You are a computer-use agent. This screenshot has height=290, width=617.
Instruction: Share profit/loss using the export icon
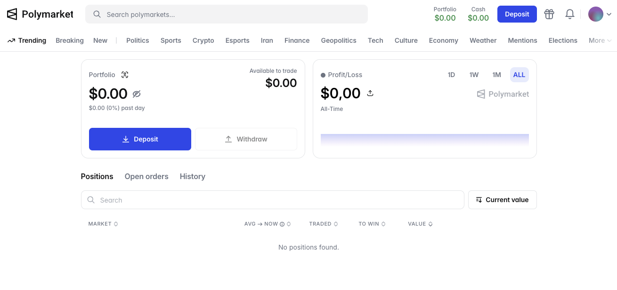pyautogui.click(x=370, y=93)
